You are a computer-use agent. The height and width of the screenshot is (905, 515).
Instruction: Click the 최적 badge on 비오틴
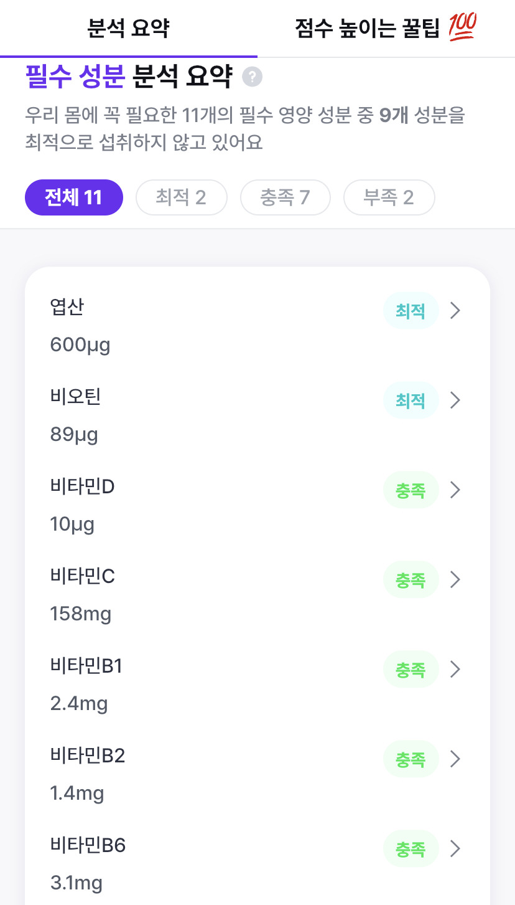point(411,400)
